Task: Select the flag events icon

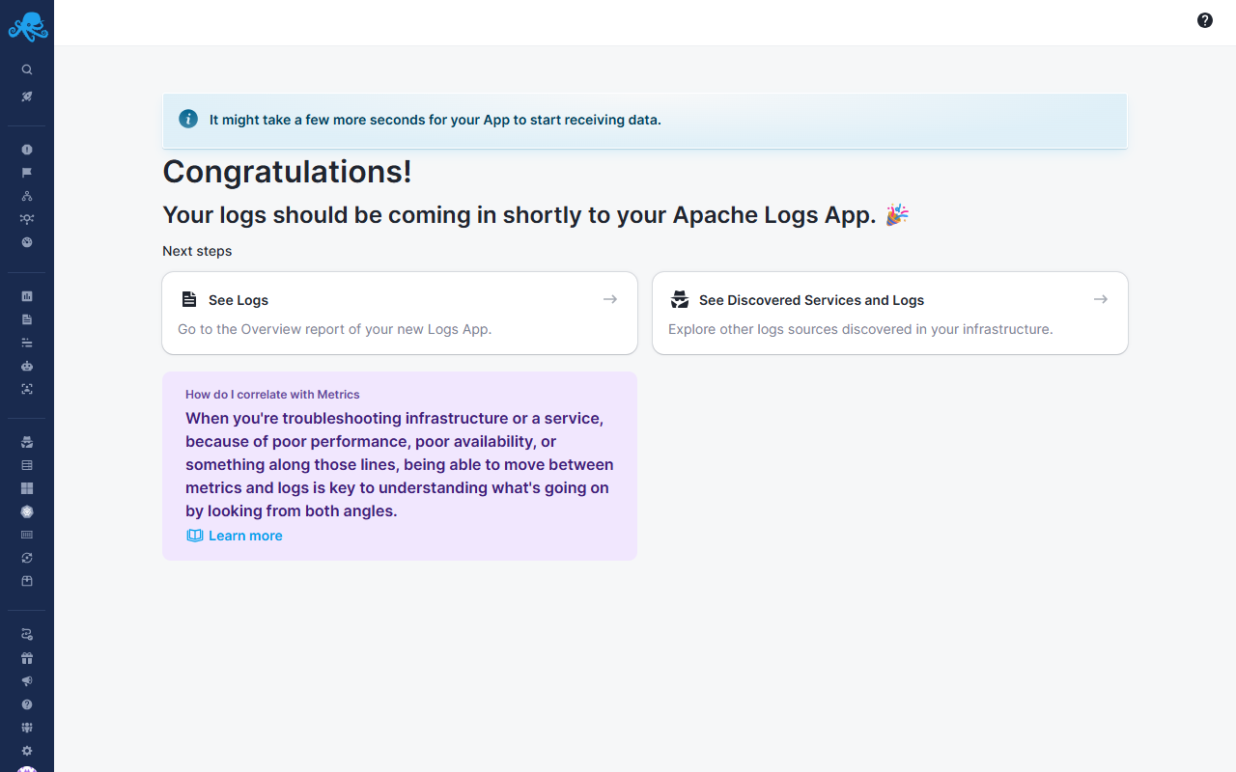Action: point(27,172)
